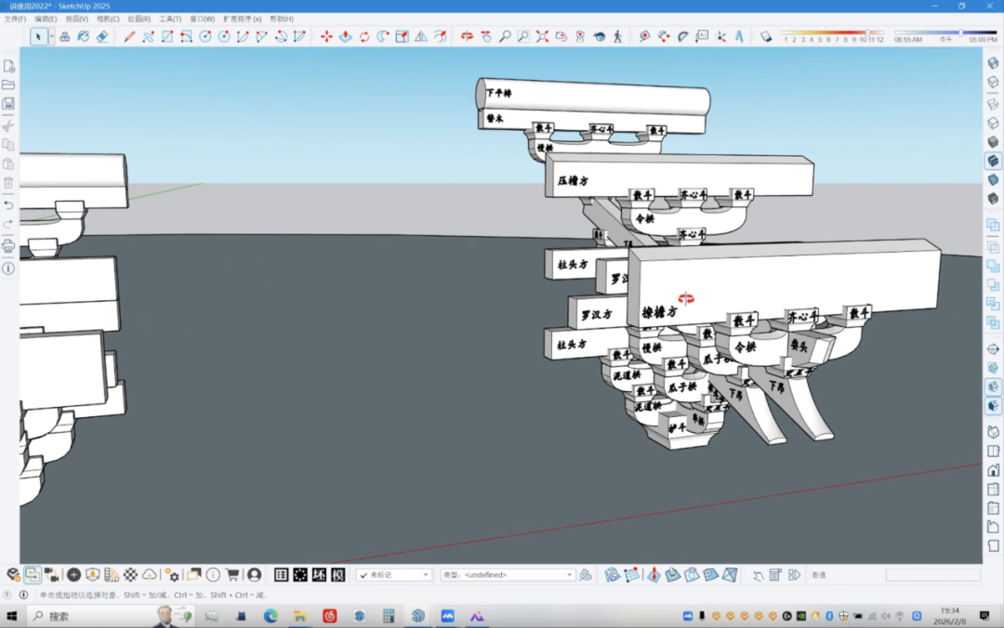Choose the Rotate tool
This screenshot has width=1004, height=628.
point(364,36)
